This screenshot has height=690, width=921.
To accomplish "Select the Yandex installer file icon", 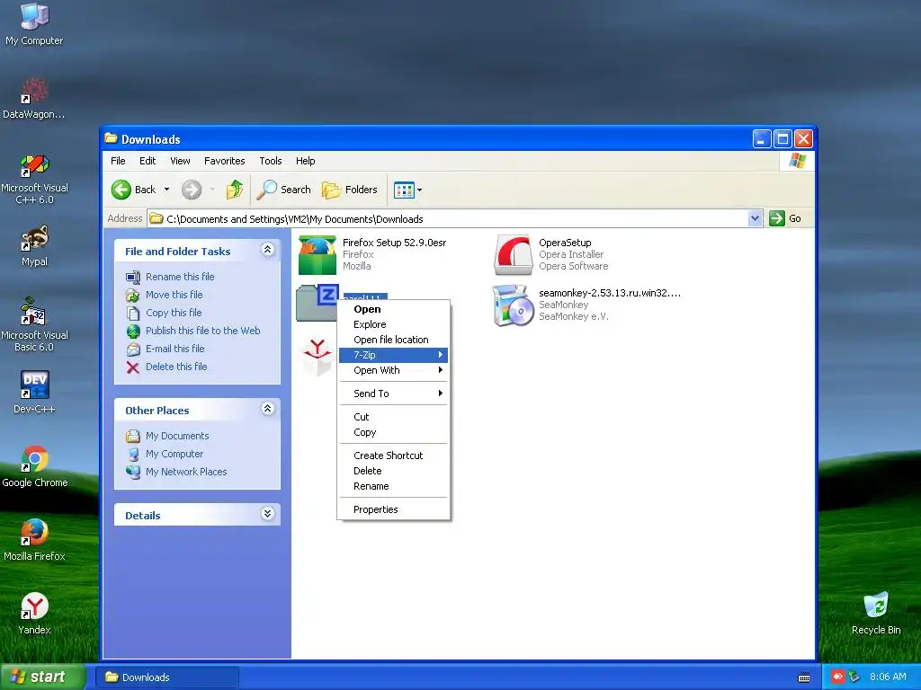I will click(x=317, y=356).
